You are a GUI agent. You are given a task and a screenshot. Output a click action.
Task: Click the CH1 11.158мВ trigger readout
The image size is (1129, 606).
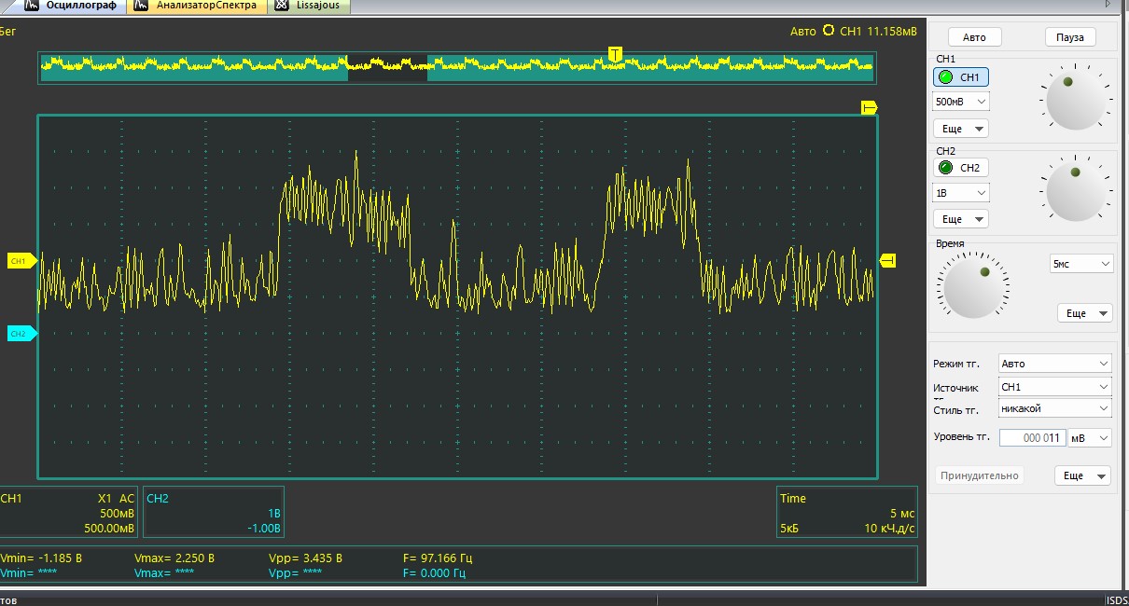878,31
